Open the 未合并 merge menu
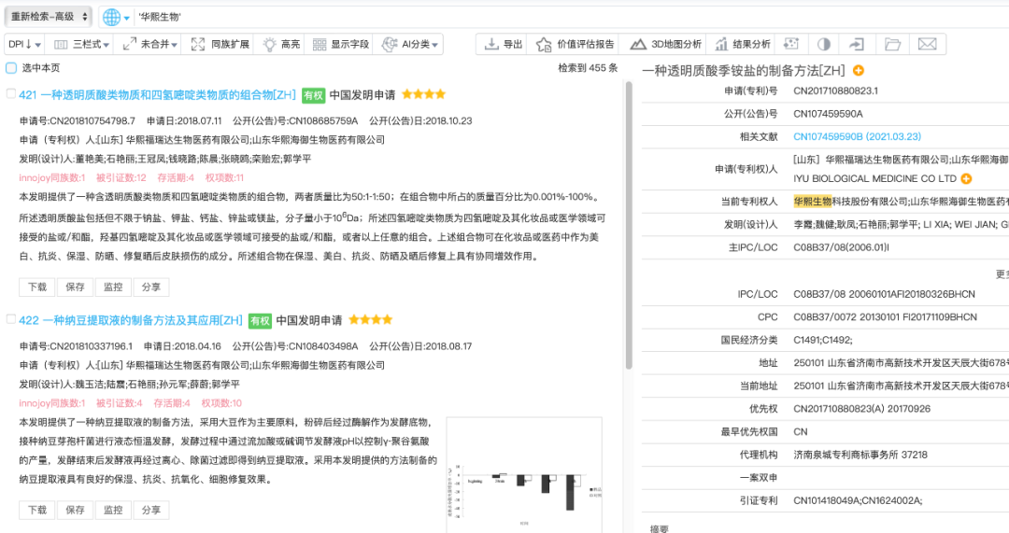Viewport: 1009px width, 533px height. 149,44
